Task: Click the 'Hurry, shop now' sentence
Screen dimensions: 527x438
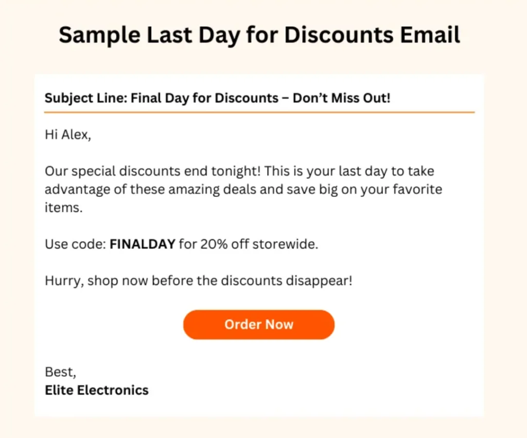Action: (199, 280)
